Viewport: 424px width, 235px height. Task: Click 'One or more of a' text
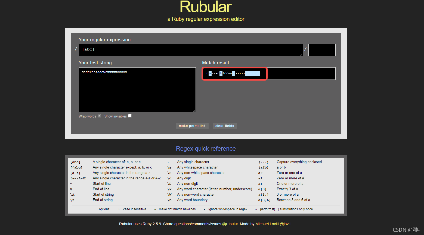[x=290, y=184]
